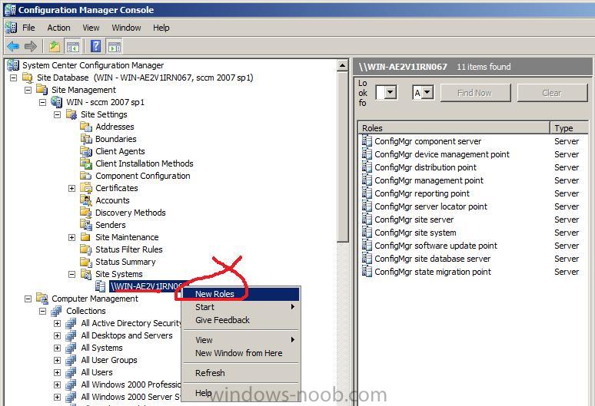Click the ConfigMgr distribution point role icon
This screenshot has height=406, width=595.
[x=367, y=167]
